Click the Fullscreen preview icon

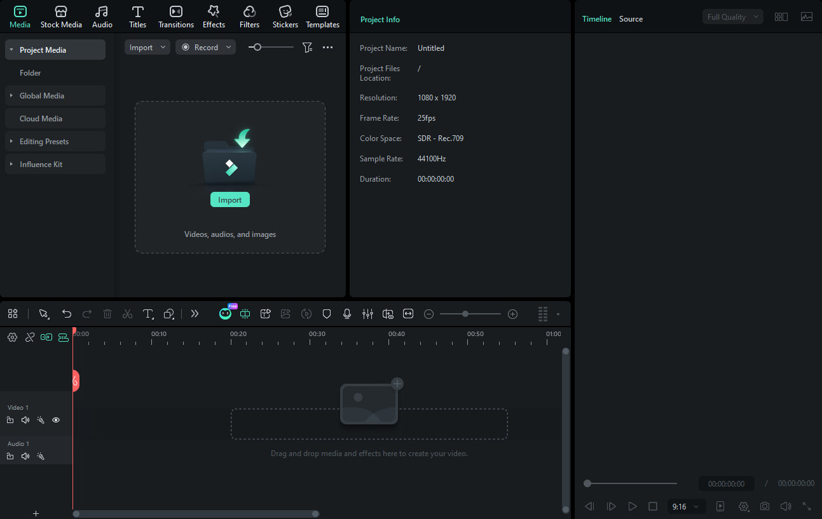806,506
